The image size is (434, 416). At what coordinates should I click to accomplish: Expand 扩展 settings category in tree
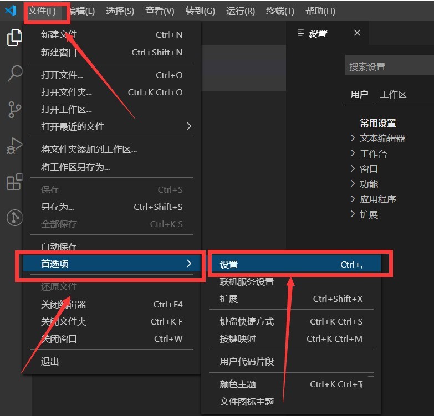(364, 214)
